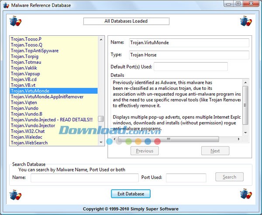
Task: Select Trojan.VirtuMonde.AppInitRemover entry
Action: tap(54, 97)
